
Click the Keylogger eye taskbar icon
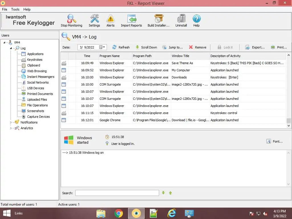[x=136, y=213]
